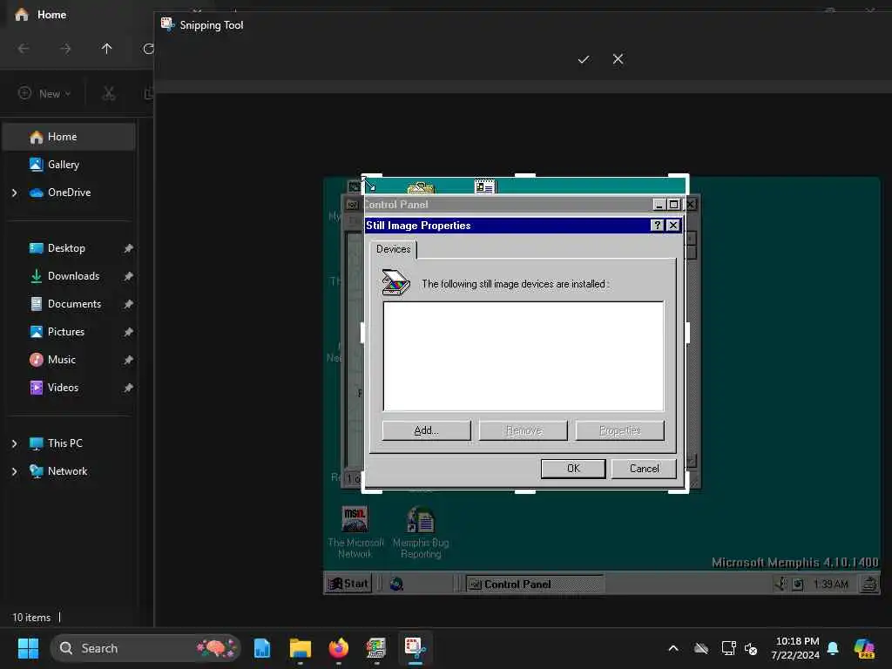The width and height of the screenshot is (892, 669).
Task: Unpin Pictures using its pin icon
Action: [129, 332]
